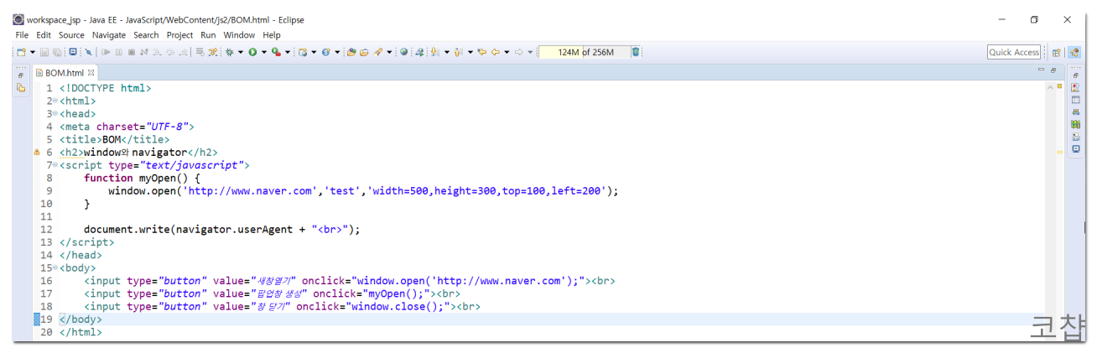This screenshot has width=1097, height=353.
Task: Run garbage collector trash icon
Action: (x=636, y=52)
